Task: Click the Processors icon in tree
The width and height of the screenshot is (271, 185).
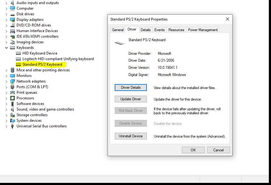Action: click(x=13, y=98)
